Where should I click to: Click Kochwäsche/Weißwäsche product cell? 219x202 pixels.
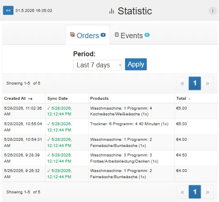pyautogui.click(x=131, y=111)
